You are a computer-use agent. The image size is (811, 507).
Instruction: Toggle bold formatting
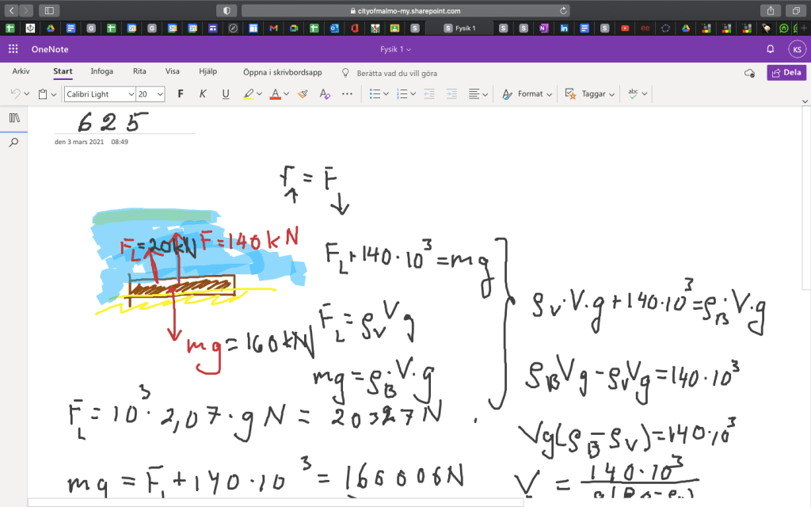point(181,93)
